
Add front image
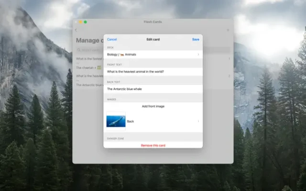153,106
